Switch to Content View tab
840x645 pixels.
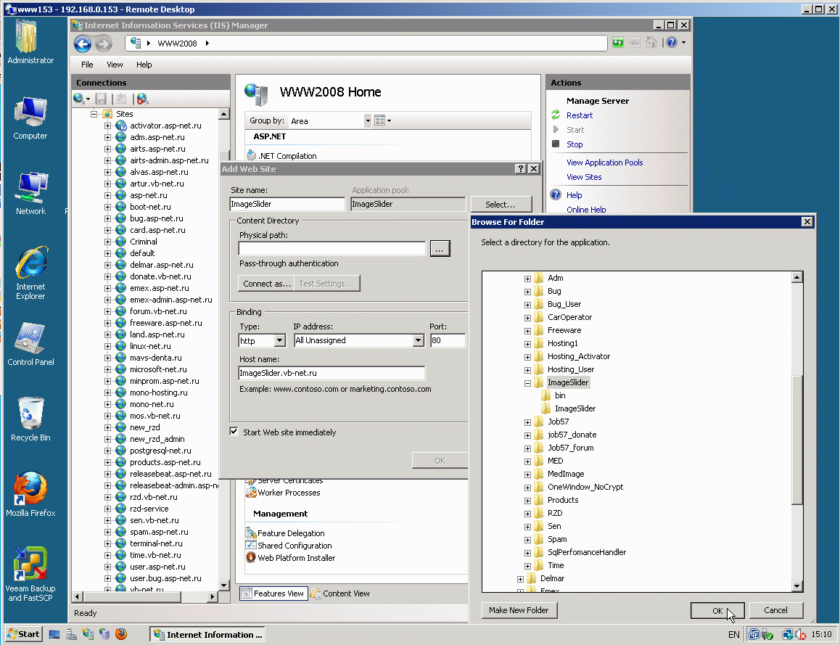pyautogui.click(x=340, y=593)
